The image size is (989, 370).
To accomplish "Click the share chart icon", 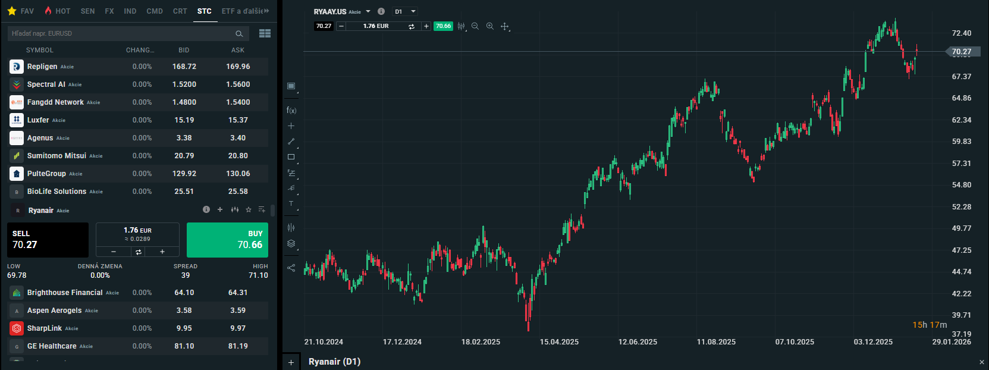I will [291, 268].
